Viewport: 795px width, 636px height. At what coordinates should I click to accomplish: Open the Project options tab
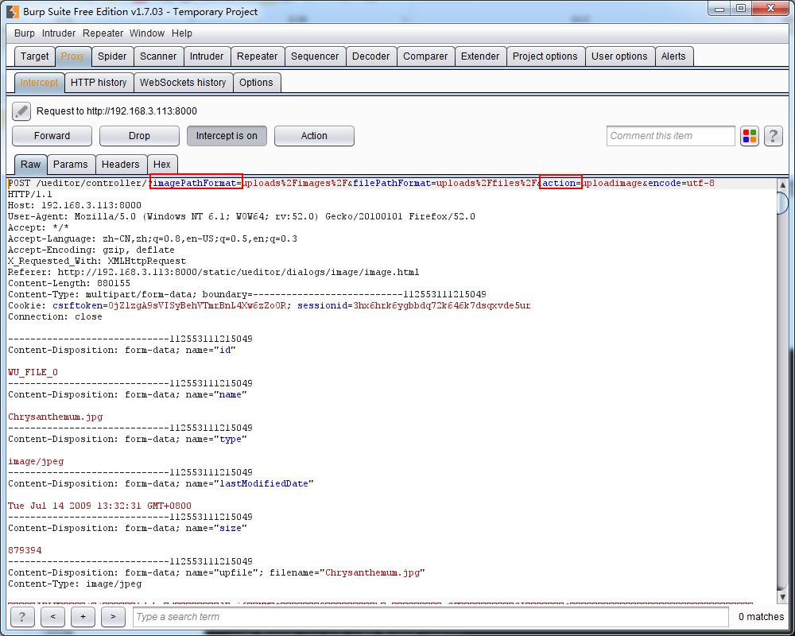(x=545, y=56)
